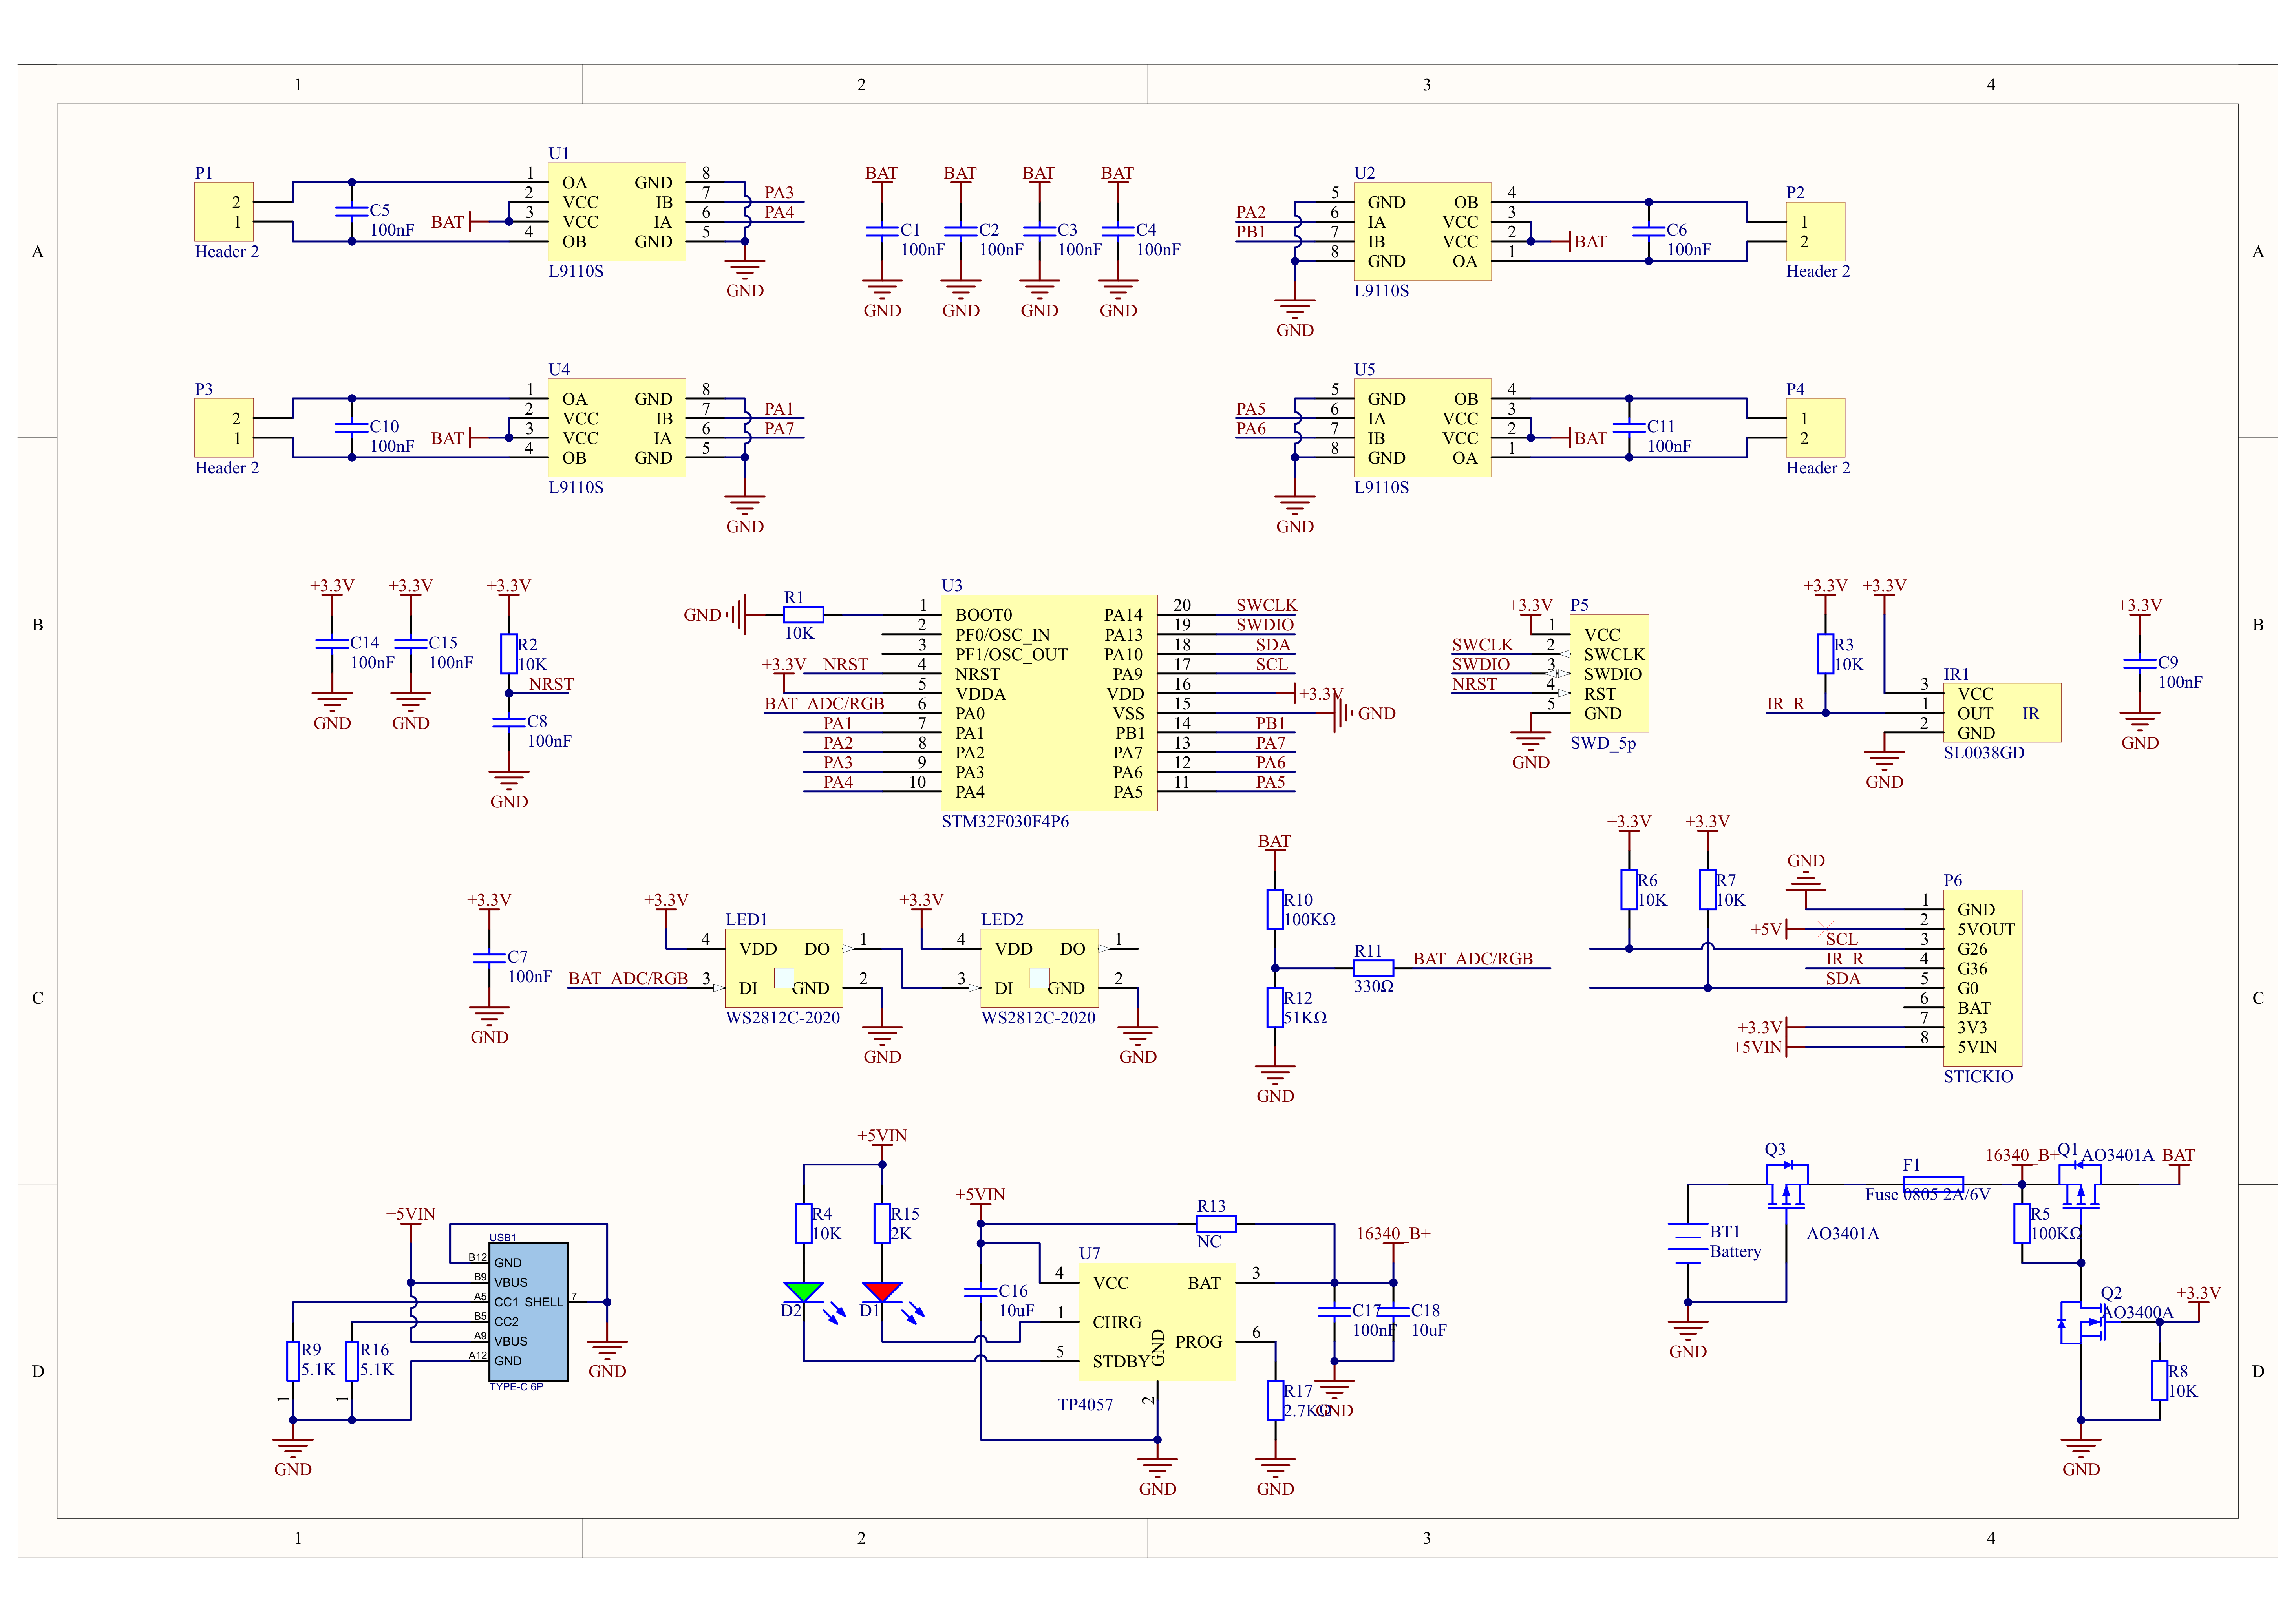Select resistor R17 2.7KΩ symbol
Viewport: 2296px width, 1622px height.
[1275, 1400]
